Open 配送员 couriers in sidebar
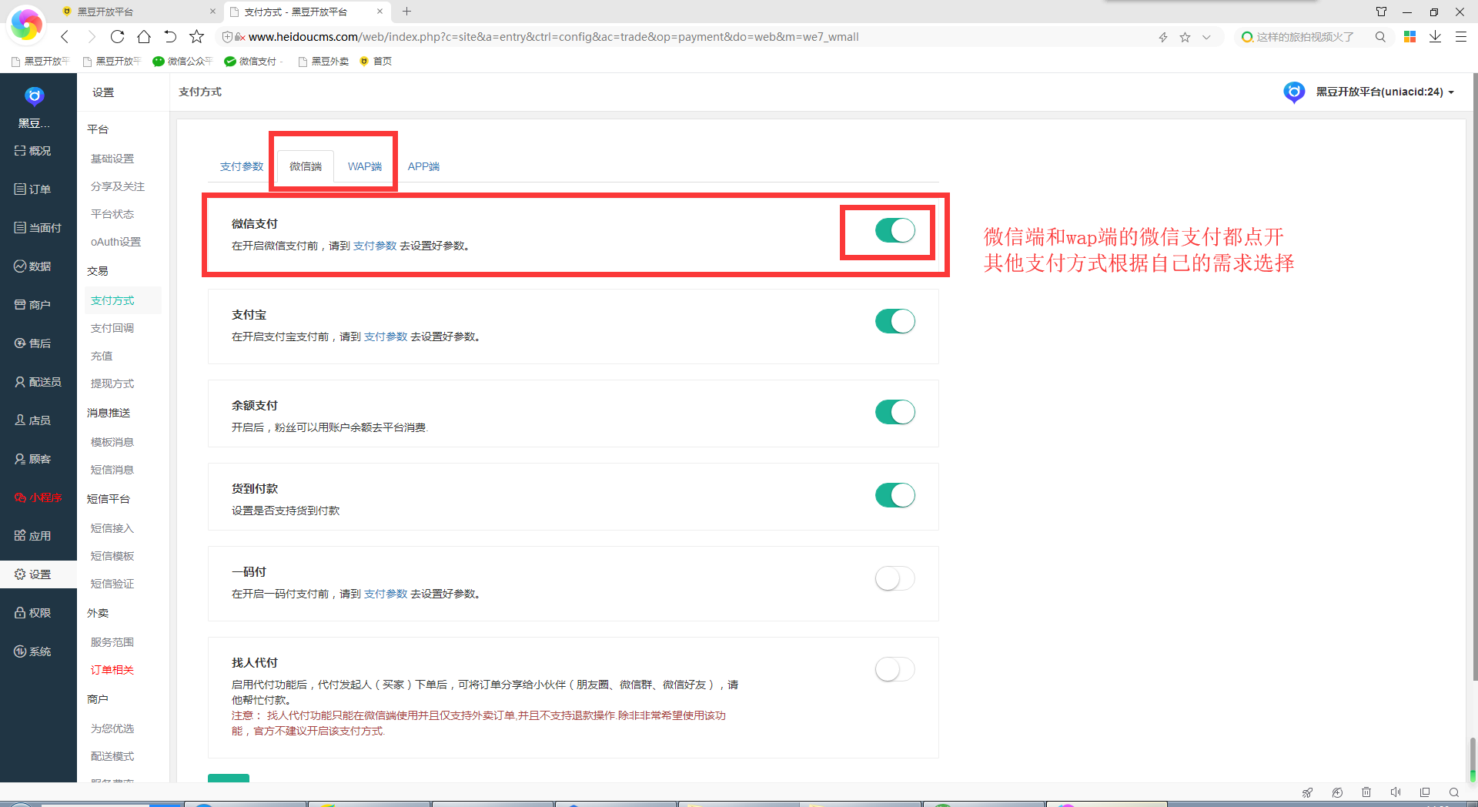Screen dimensions: 1478x807 (x=38, y=382)
